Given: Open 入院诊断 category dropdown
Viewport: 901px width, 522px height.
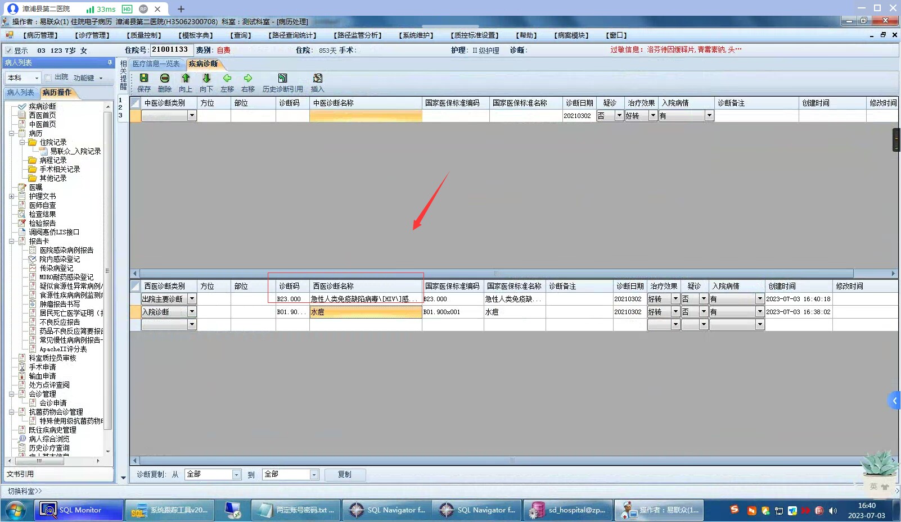Looking at the screenshot, I should [x=192, y=312].
